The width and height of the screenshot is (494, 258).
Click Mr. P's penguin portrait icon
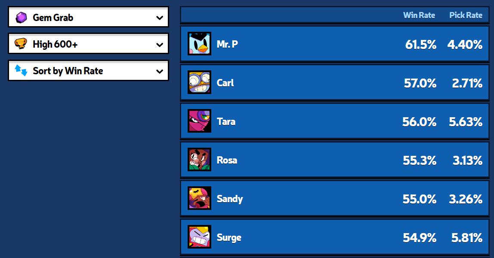coord(199,44)
